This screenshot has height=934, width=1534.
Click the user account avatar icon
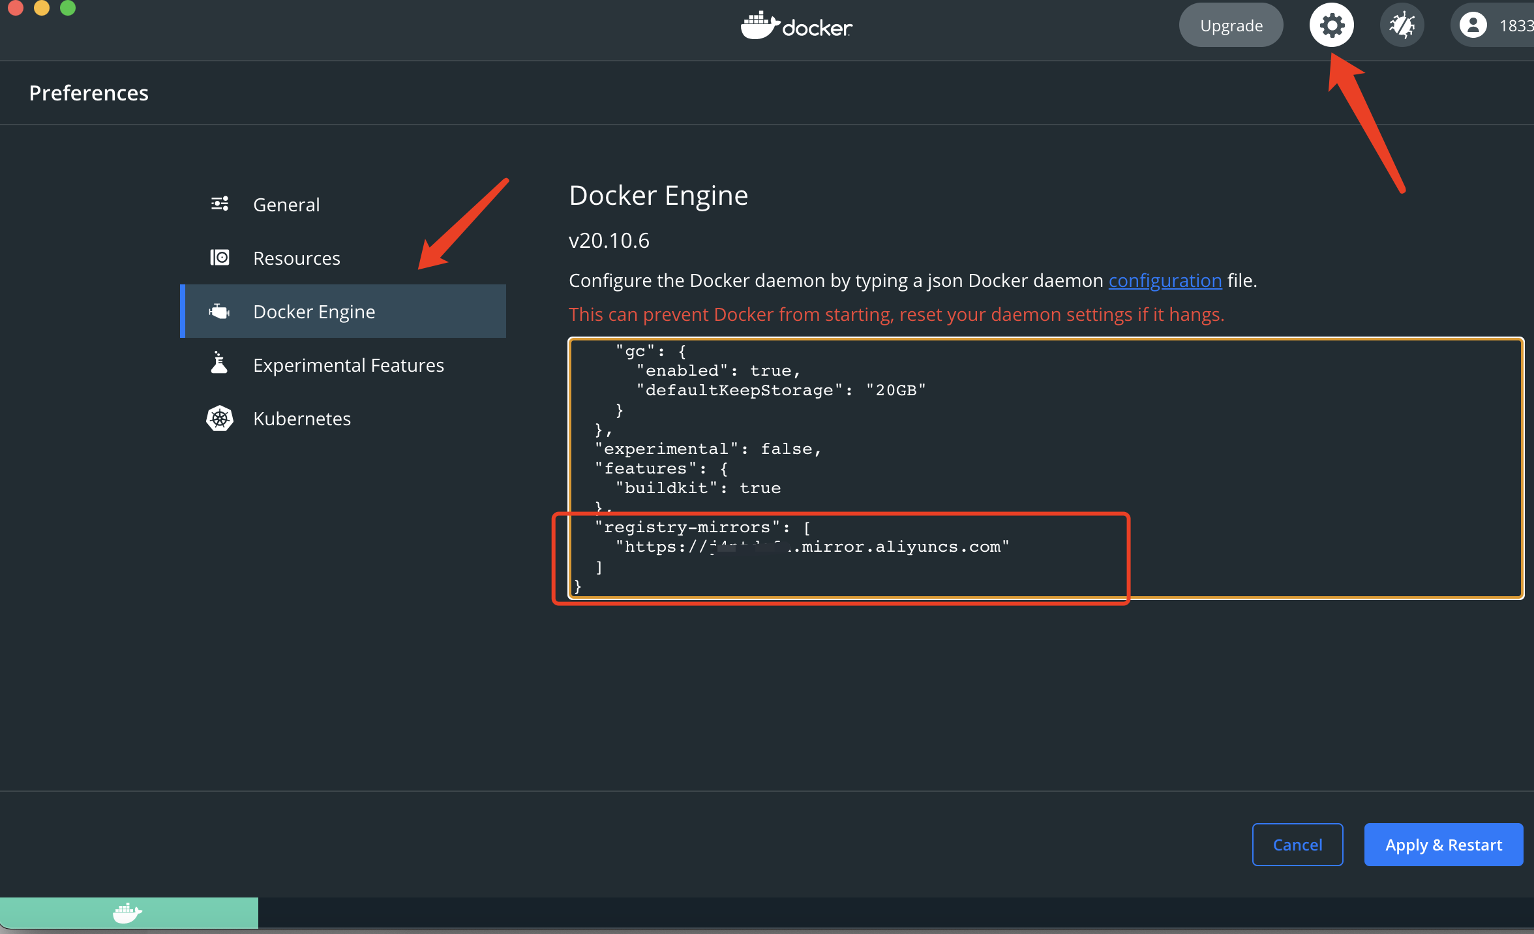pos(1473,25)
